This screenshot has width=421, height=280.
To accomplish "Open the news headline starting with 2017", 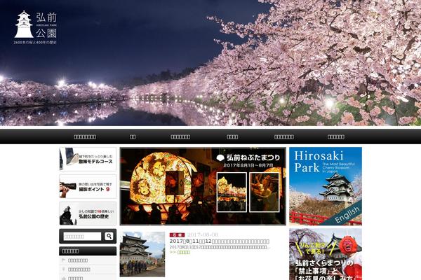I will (x=220, y=241).
